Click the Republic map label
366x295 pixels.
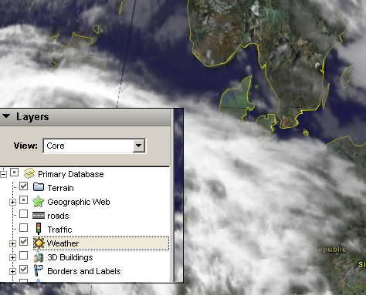(x=330, y=250)
